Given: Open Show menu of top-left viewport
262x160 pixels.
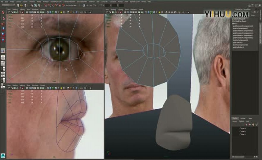Looking at the screenshot, I should (29, 9).
